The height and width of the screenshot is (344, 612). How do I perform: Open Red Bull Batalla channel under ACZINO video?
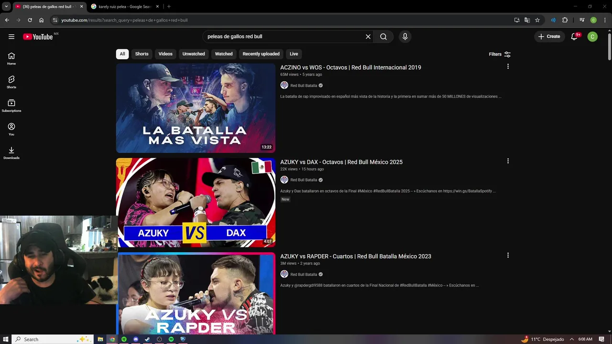tap(304, 86)
